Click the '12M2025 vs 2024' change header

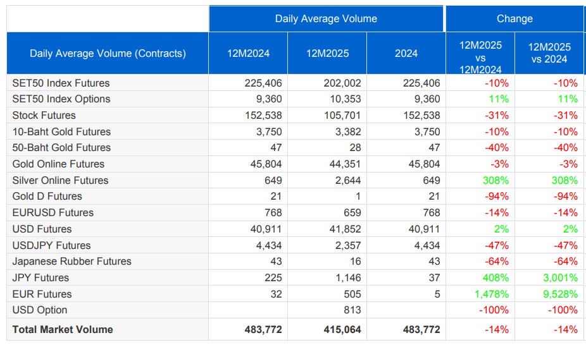tap(549, 53)
